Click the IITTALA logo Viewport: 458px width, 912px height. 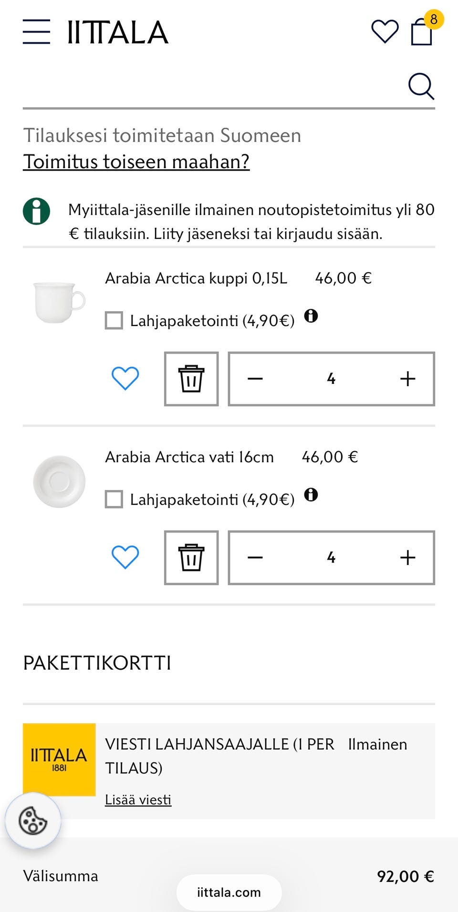118,32
